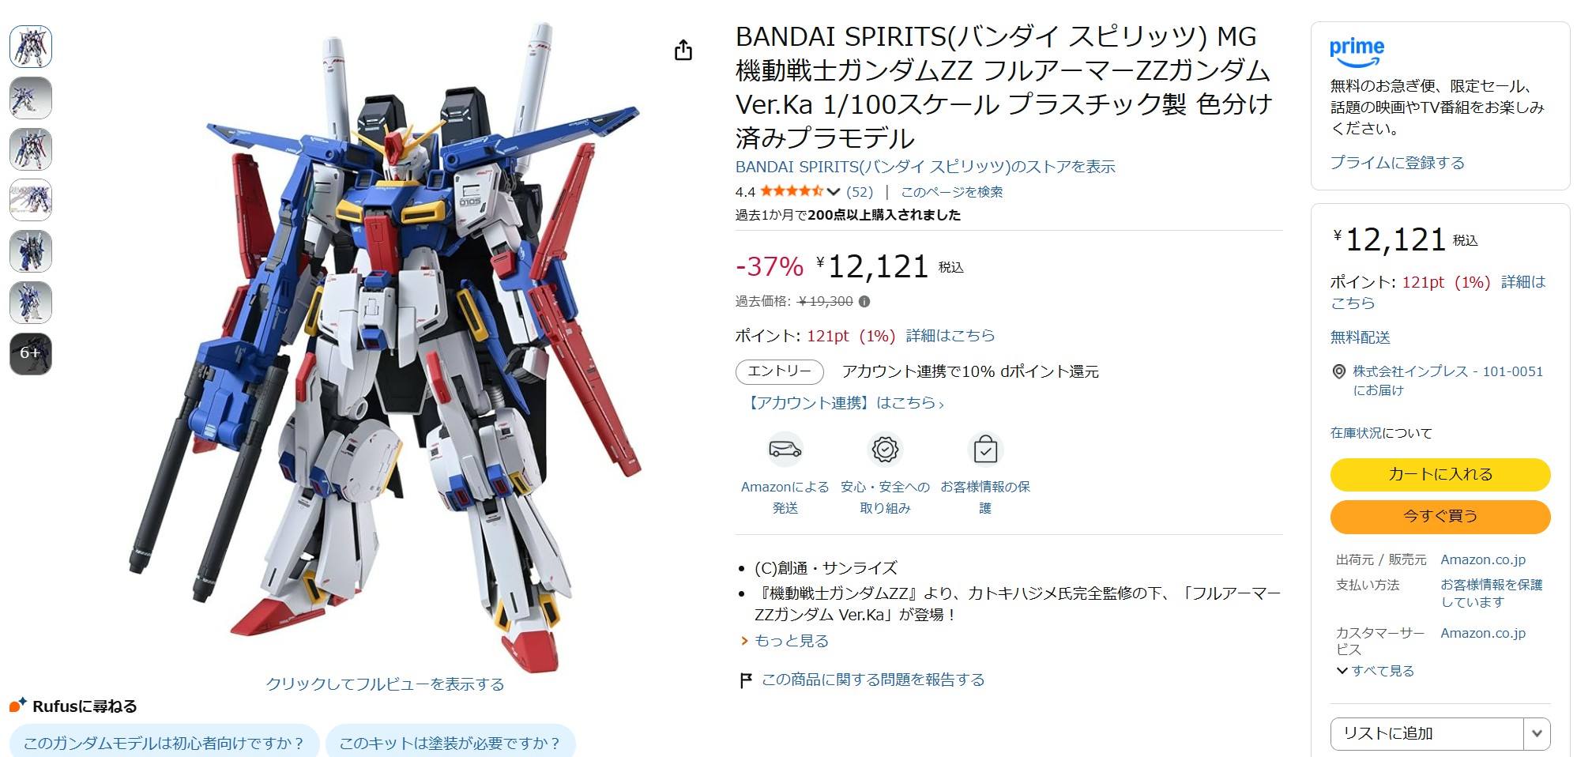Viewport: 1577px width, 757px height.
Task: Click the share icon above product image
Action: [683, 51]
